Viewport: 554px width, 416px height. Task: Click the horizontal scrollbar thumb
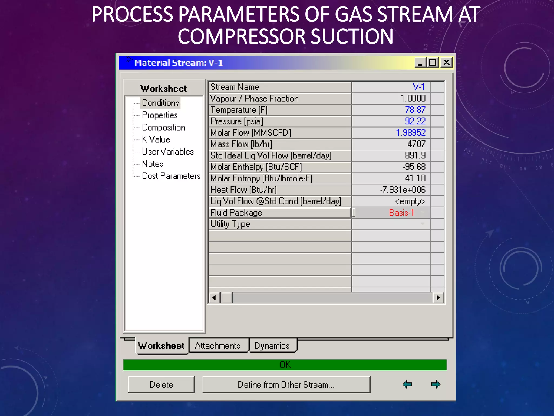[227, 298]
